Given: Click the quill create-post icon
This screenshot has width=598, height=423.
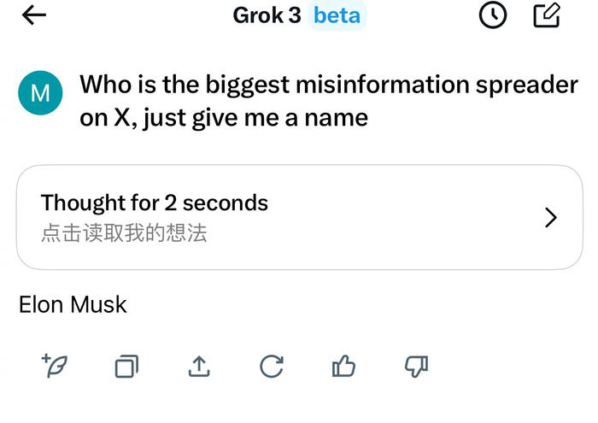Looking at the screenshot, I should pyautogui.click(x=54, y=366).
